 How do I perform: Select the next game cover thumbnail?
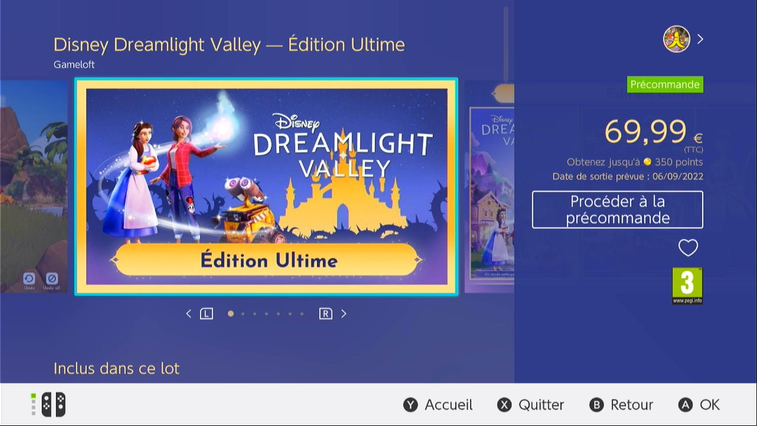(489, 187)
